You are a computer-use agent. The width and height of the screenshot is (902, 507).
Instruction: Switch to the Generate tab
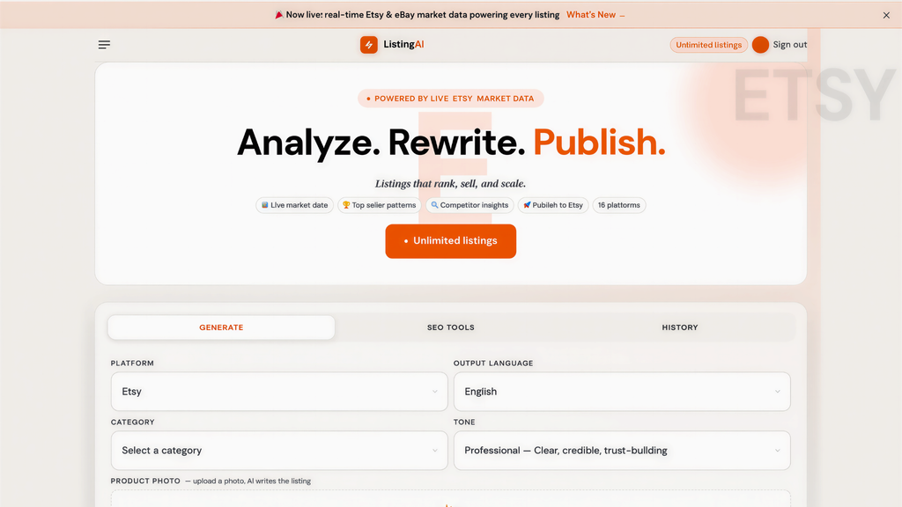click(221, 327)
